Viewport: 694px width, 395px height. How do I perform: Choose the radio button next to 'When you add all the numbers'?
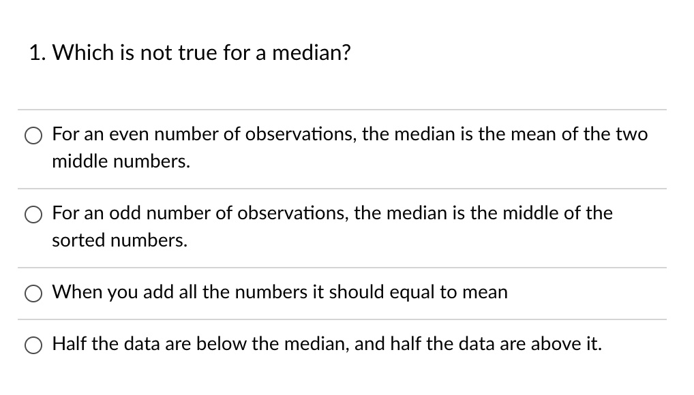coord(33,293)
